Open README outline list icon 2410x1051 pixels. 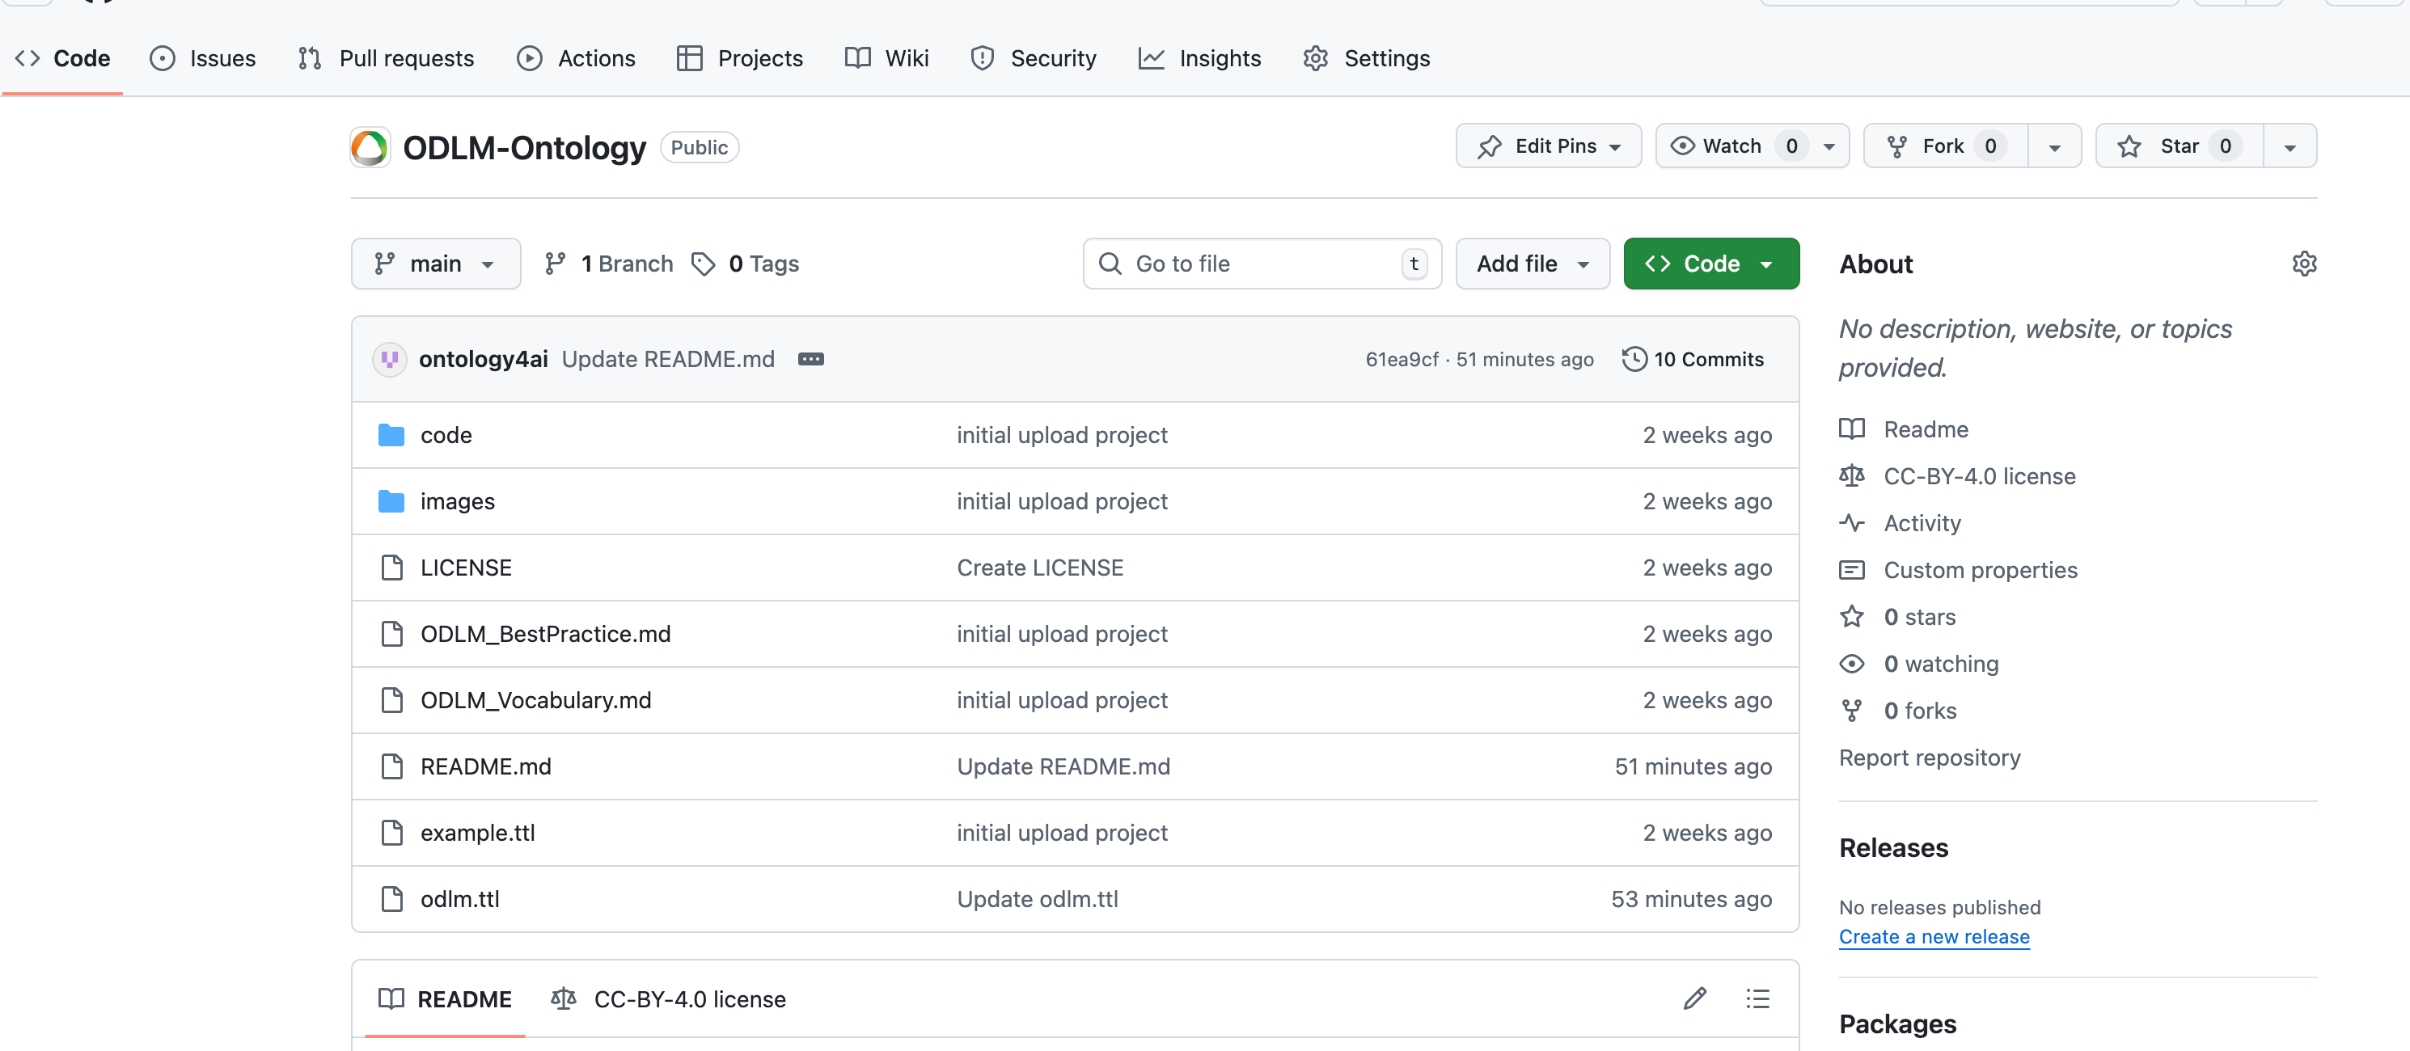pyautogui.click(x=1757, y=998)
